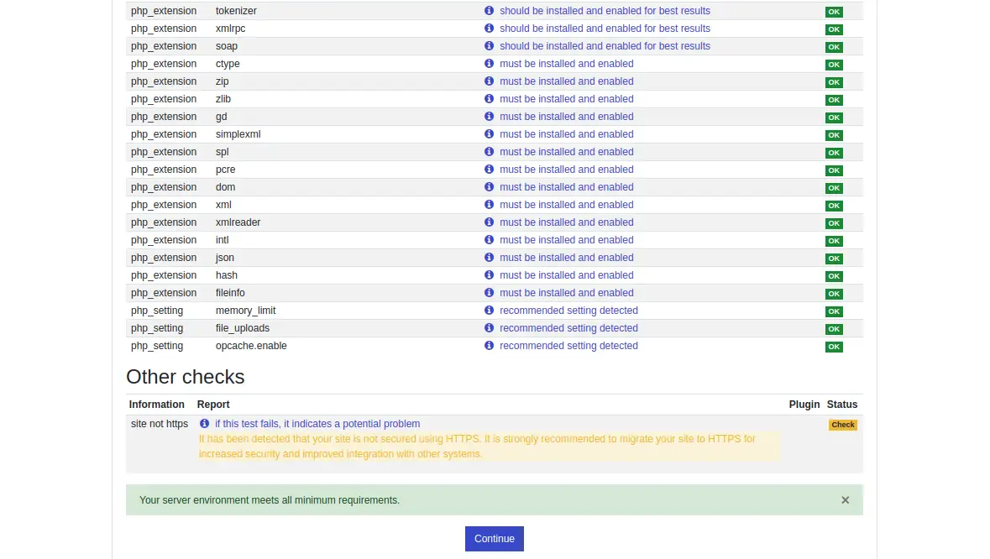Open the file_uploads 'recommended setting detected' link
The height and width of the screenshot is (559, 990).
pos(568,329)
